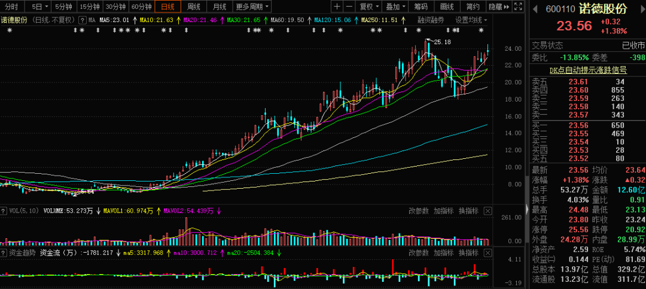Screen dimensions: 646x289
Task: Click the MA5 up arrow indicator
Action: coord(135,20)
